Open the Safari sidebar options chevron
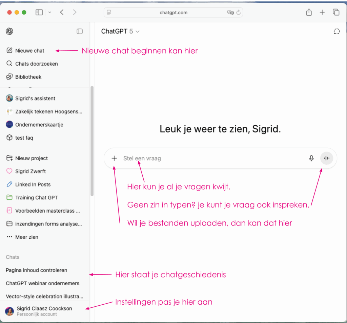 49,13
